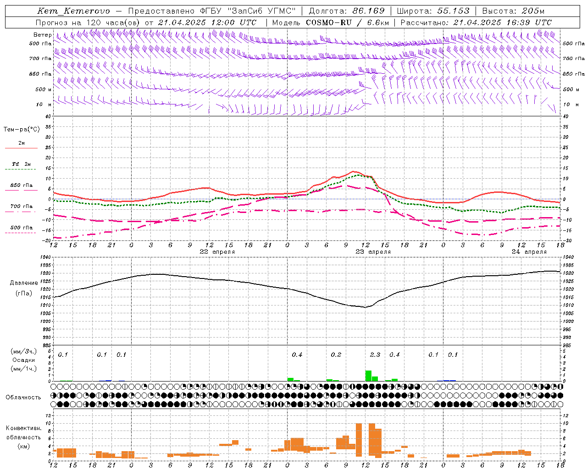Click the 22 апреля date label

217,252
